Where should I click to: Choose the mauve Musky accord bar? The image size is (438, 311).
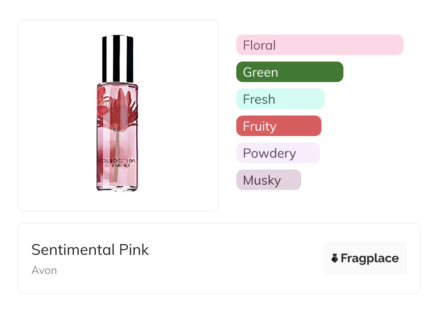[x=268, y=180]
